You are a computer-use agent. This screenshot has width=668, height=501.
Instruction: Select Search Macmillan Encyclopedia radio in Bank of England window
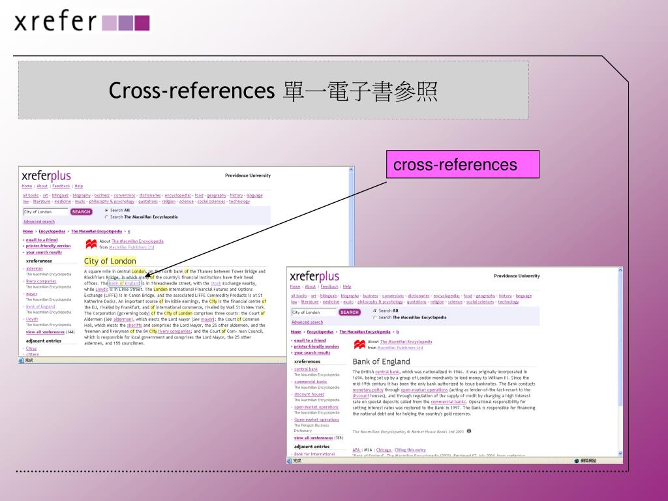point(375,318)
